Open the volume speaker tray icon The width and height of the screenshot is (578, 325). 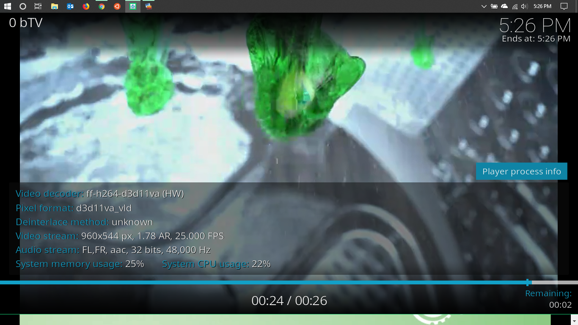[525, 6]
